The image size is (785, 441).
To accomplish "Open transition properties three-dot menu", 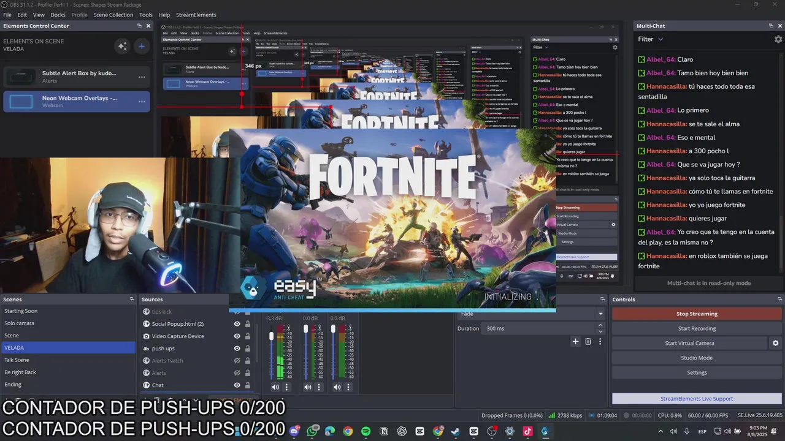I will 600,342.
